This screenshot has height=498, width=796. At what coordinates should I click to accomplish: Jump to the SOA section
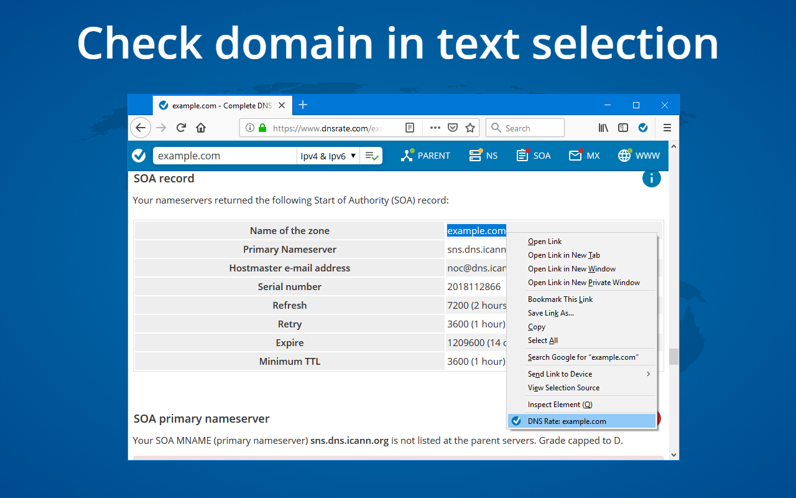[x=534, y=156]
